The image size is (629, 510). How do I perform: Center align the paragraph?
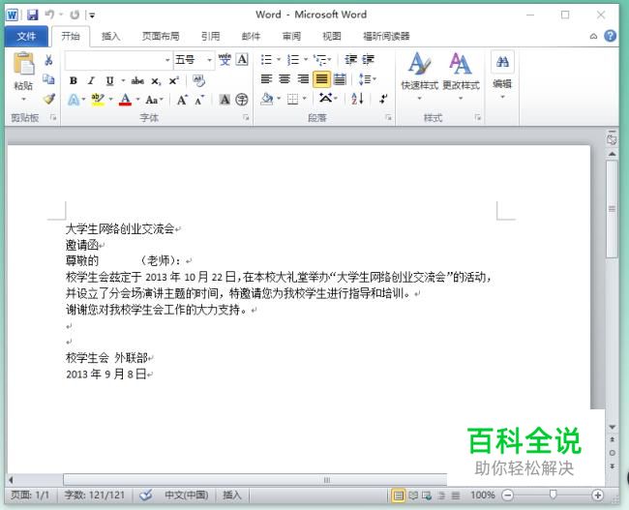pos(285,79)
